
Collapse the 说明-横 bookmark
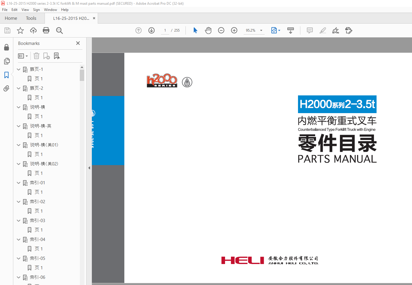[19, 107]
